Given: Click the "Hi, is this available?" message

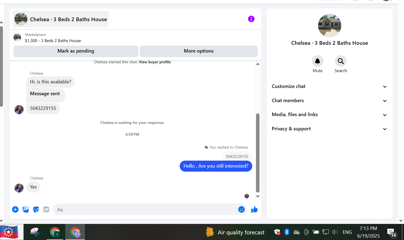Looking at the screenshot, I should (50, 82).
